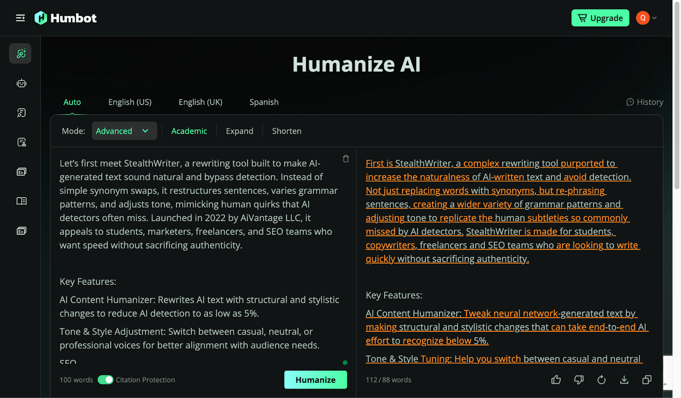Click the Upgrade button
The width and height of the screenshot is (681, 398).
[x=600, y=18]
